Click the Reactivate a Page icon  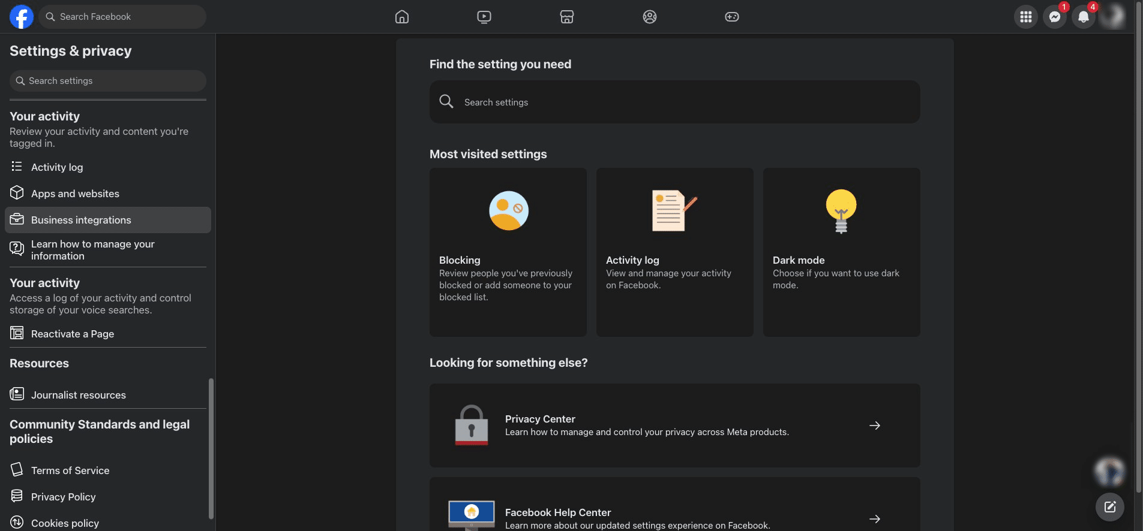click(x=17, y=333)
